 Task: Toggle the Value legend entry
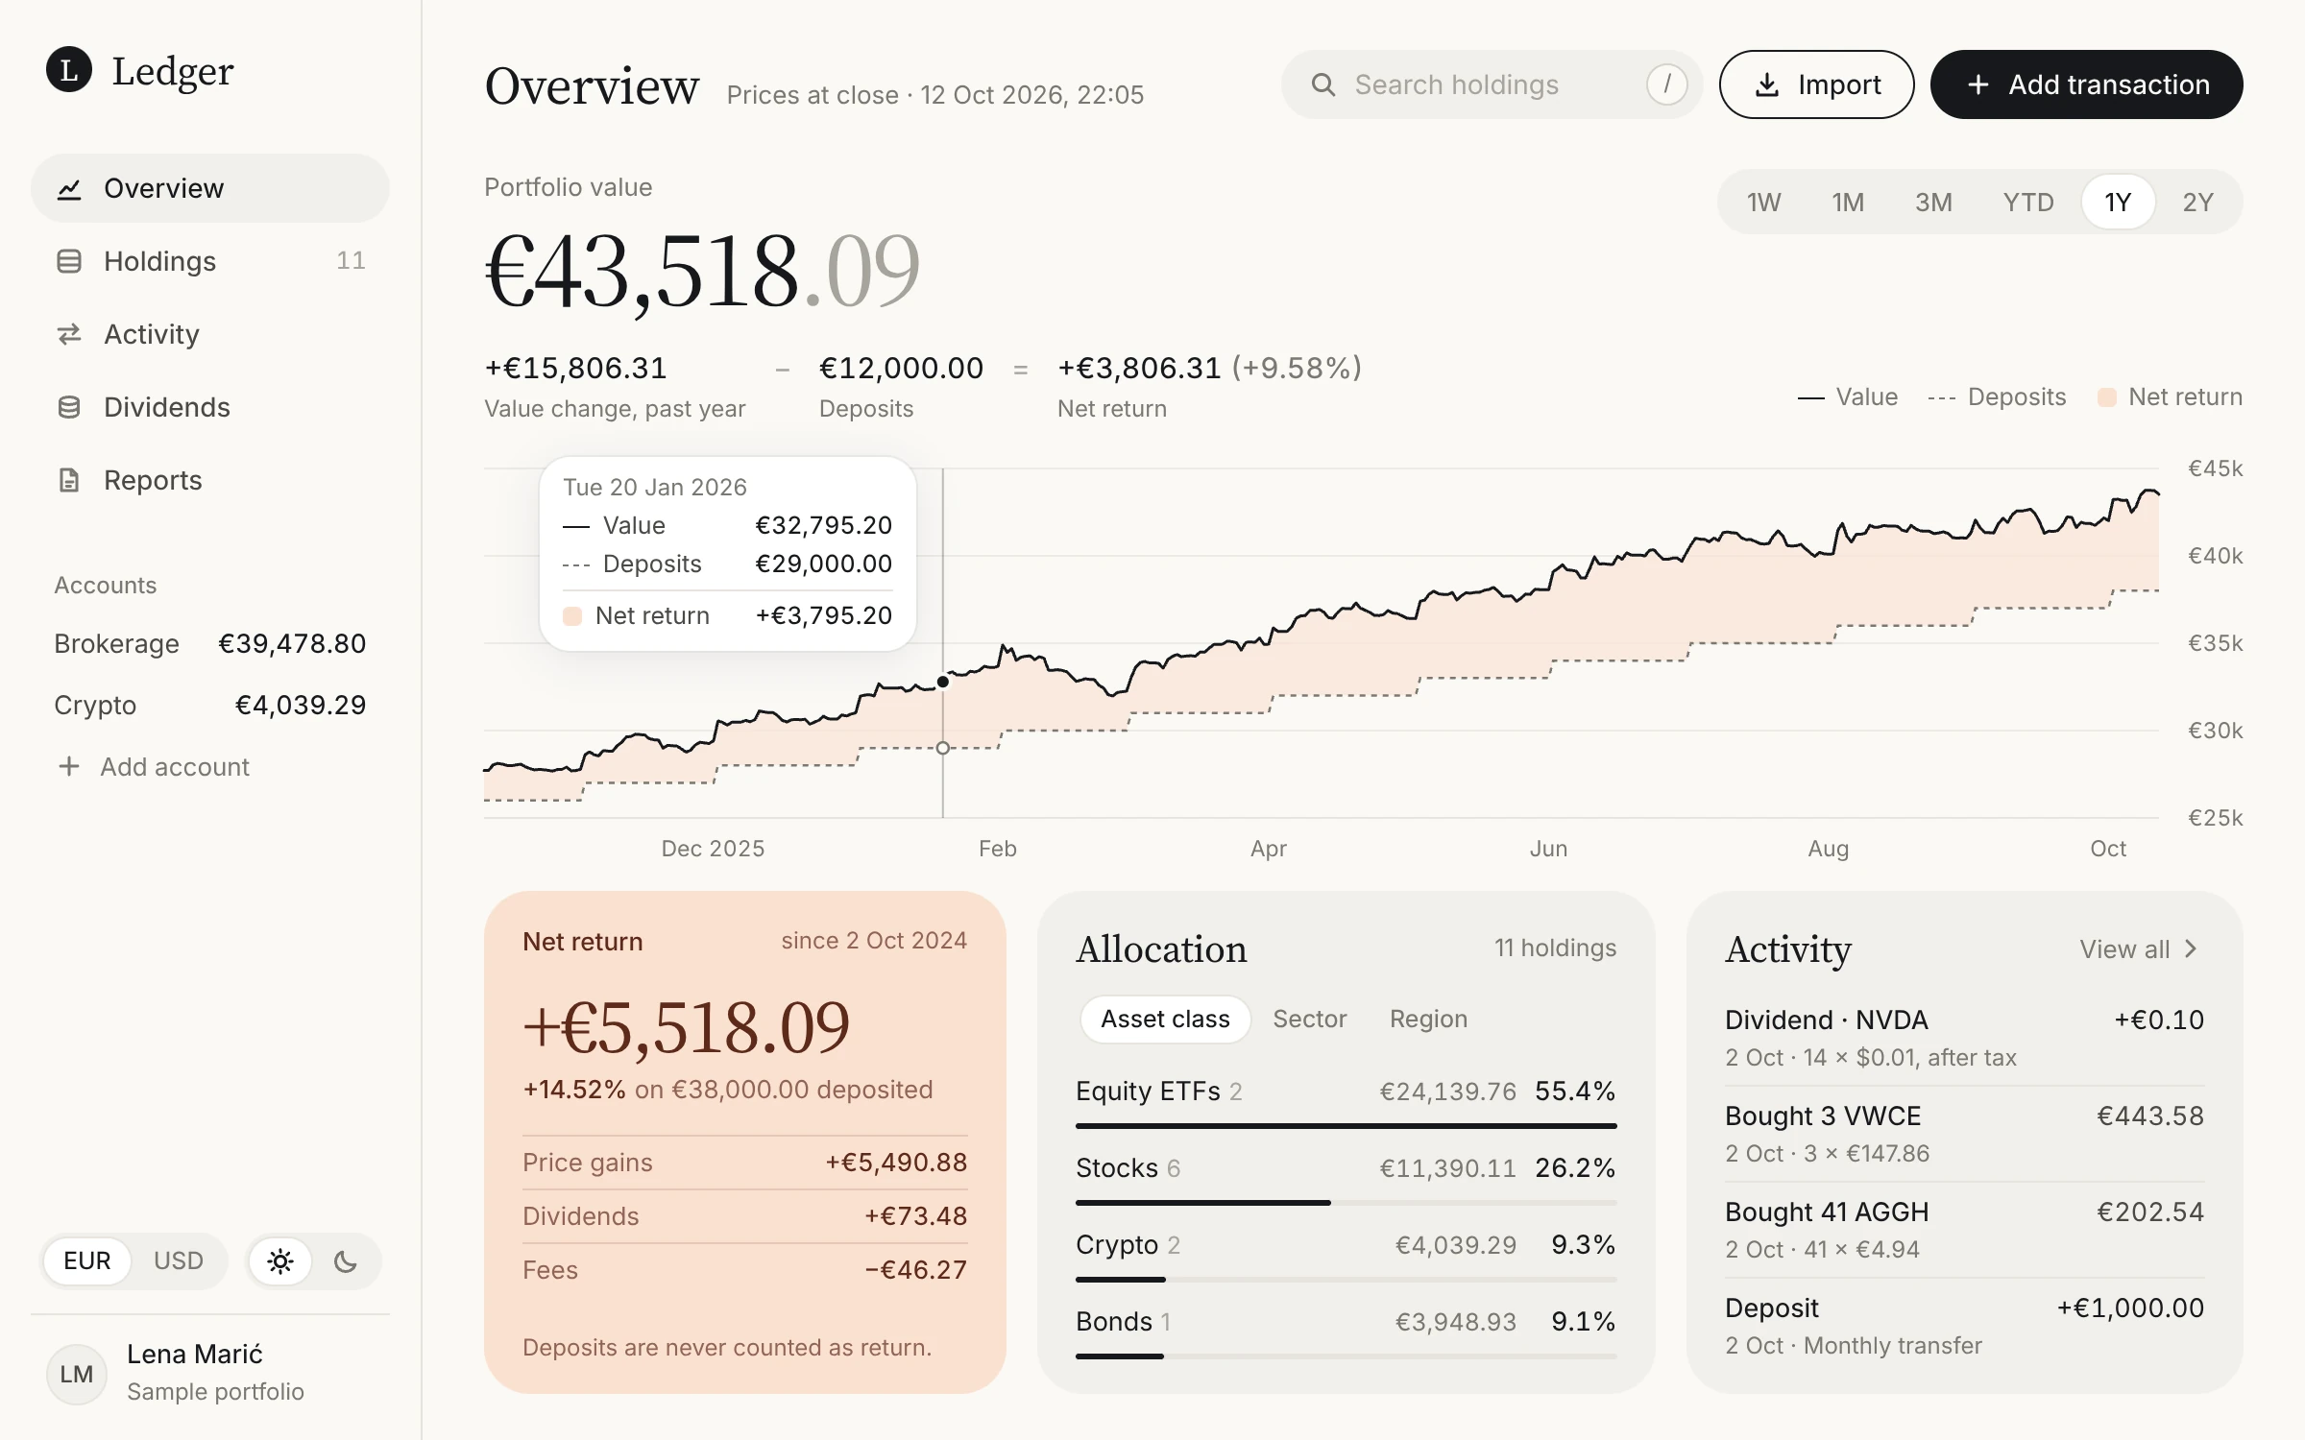tap(1847, 397)
